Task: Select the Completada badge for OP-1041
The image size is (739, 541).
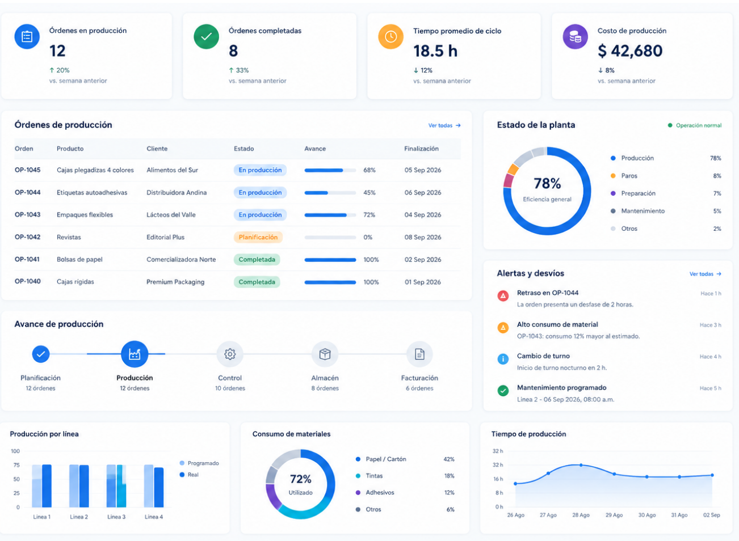Action: point(257,260)
